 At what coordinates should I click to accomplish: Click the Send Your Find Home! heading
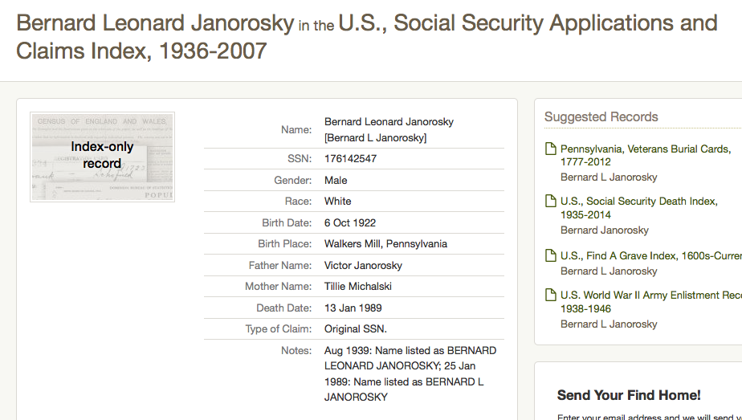(629, 395)
